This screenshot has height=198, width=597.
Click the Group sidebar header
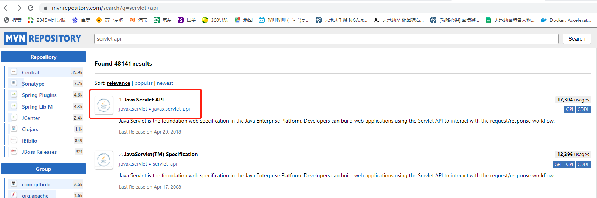click(x=43, y=169)
